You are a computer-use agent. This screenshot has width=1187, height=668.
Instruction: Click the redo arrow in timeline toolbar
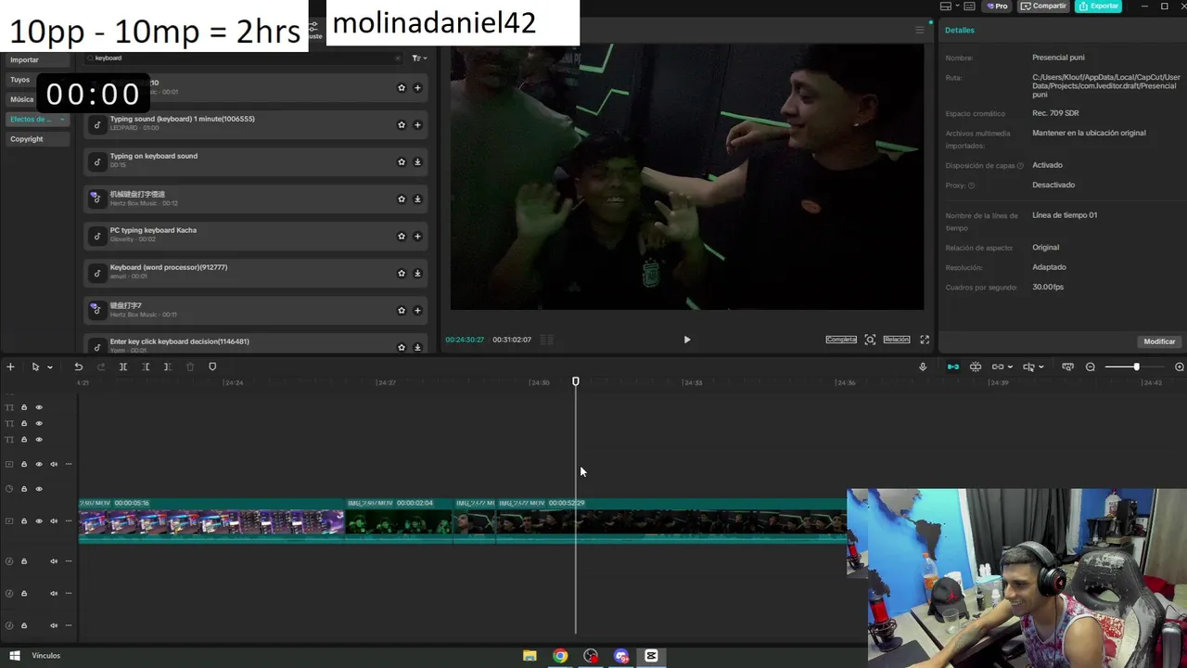tap(101, 366)
